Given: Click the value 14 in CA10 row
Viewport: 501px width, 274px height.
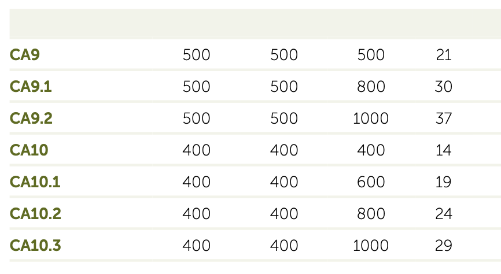Looking at the screenshot, I should [443, 150].
